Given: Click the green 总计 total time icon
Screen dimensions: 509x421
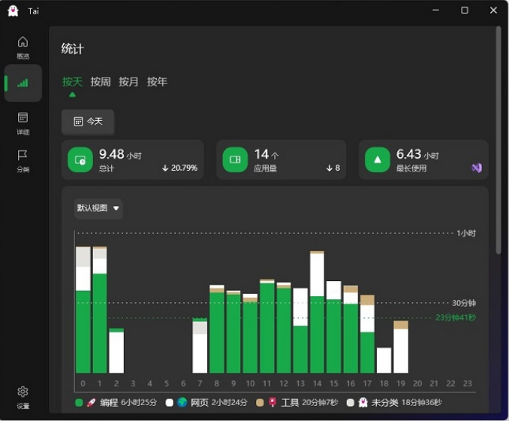Looking at the screenshot, I should pos(80,160).
